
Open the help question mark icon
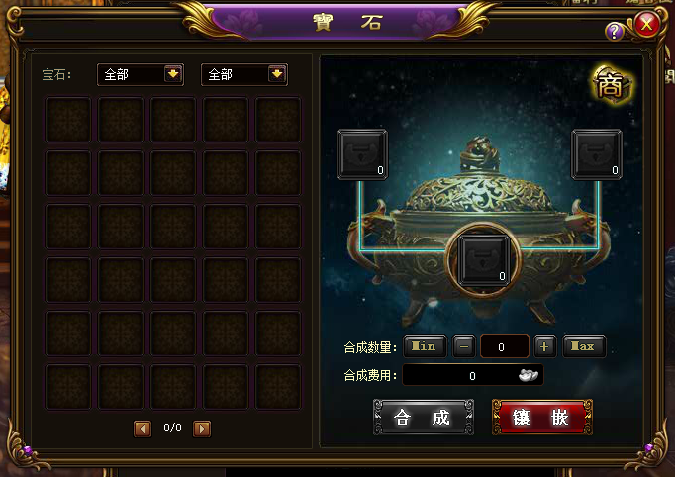click(x=615, y=31)
